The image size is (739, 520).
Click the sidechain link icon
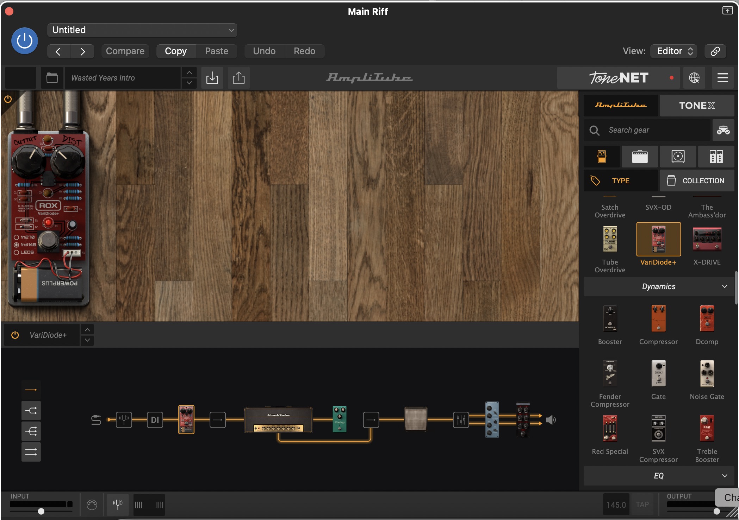point(715,51)
